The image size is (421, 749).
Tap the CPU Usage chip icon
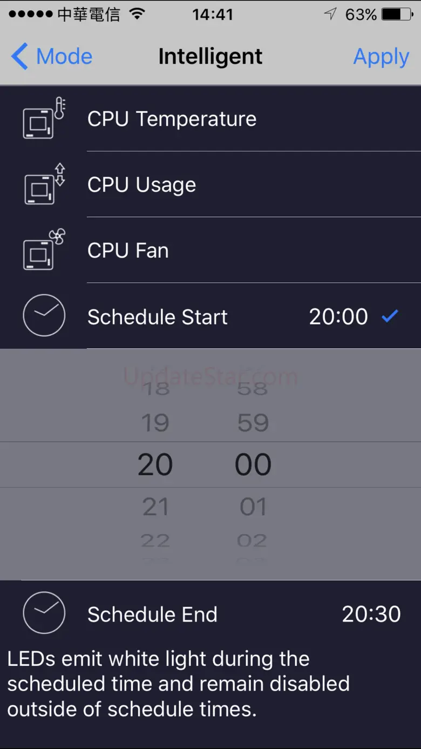[x=44, y=184]
